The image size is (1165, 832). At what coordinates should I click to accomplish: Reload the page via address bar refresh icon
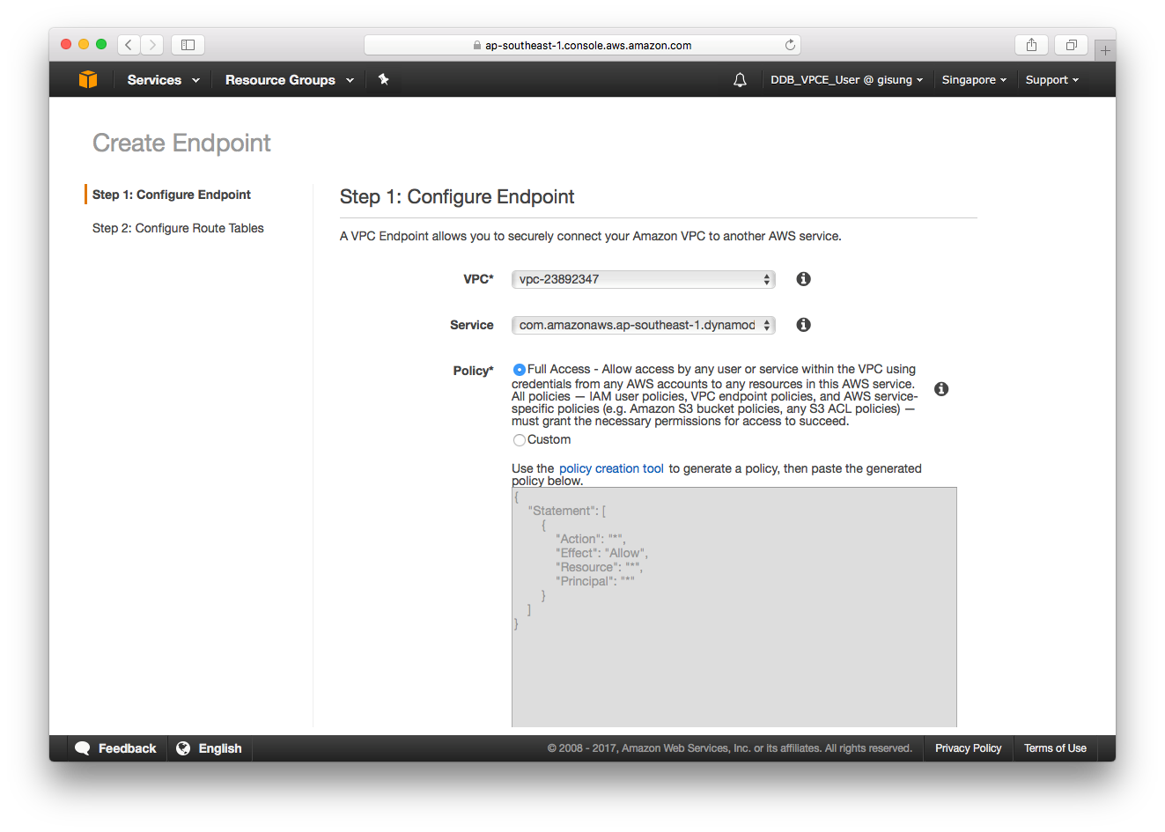[790, 44]
